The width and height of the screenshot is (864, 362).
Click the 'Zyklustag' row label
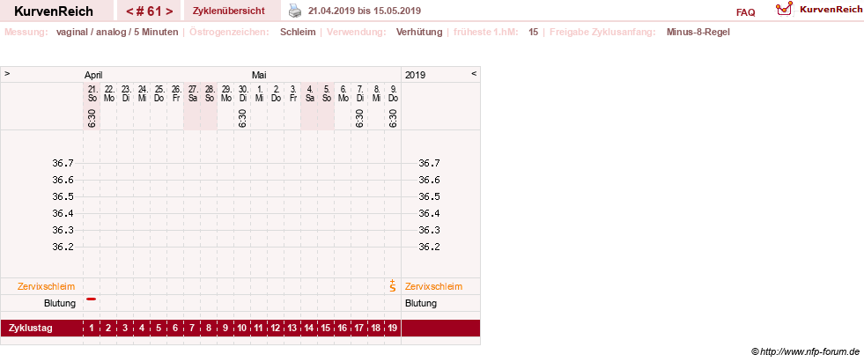click(x=31, y=329)
